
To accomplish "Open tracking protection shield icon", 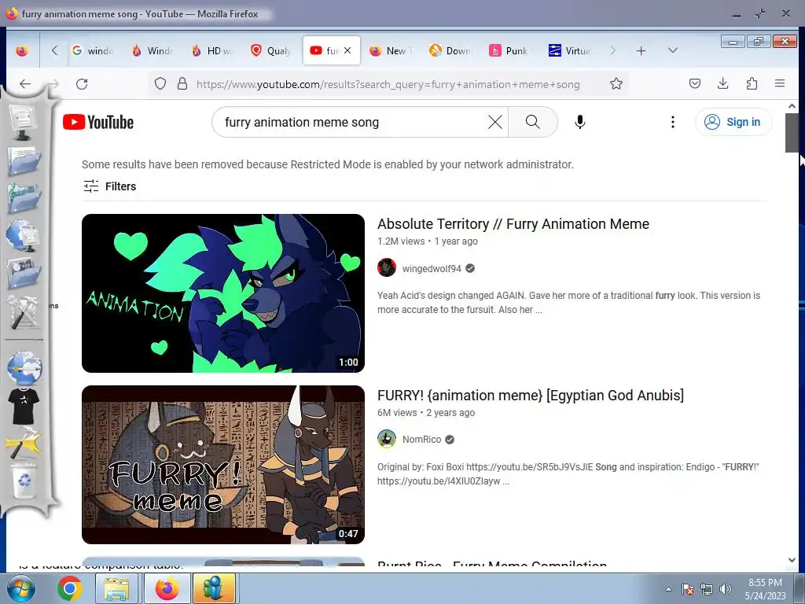I will click(x=160, y=83).
